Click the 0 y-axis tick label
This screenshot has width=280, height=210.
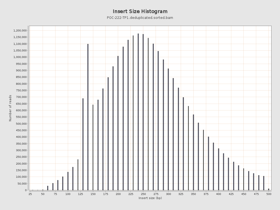tap(26, 190)
